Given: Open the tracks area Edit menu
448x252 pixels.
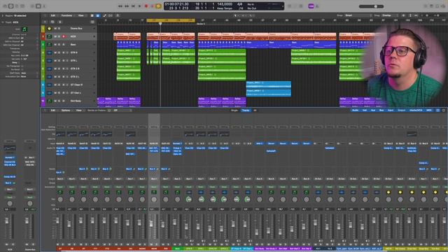Looking at the screenshot, I should (x=53, y=15).
